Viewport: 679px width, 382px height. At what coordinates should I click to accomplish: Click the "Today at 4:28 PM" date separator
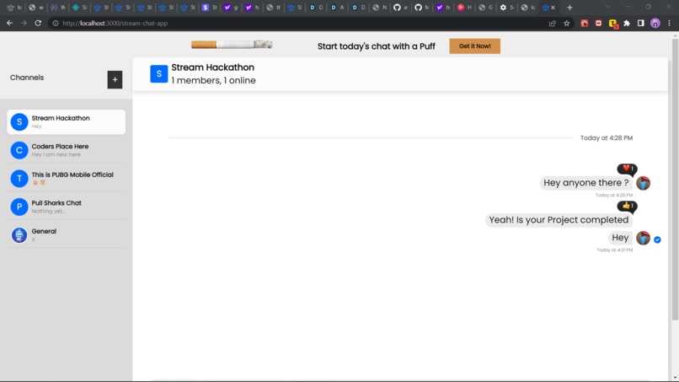click(607, 138)
